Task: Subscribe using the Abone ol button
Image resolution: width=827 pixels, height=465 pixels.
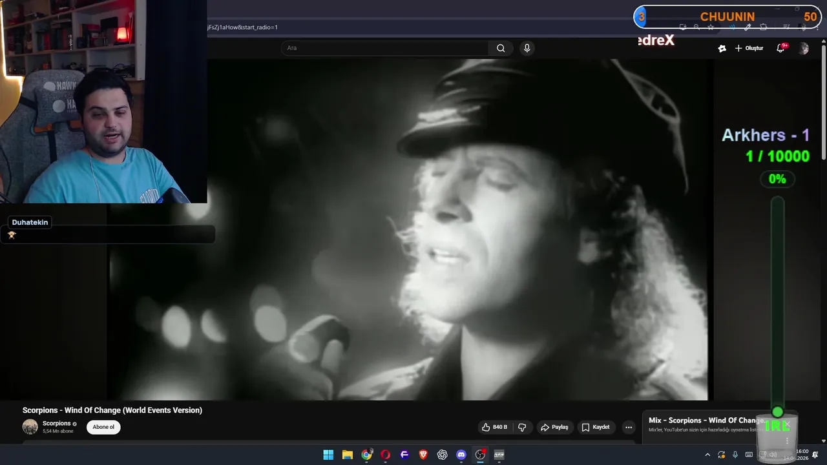Action: pyautogui.click(x=103, y=427)
